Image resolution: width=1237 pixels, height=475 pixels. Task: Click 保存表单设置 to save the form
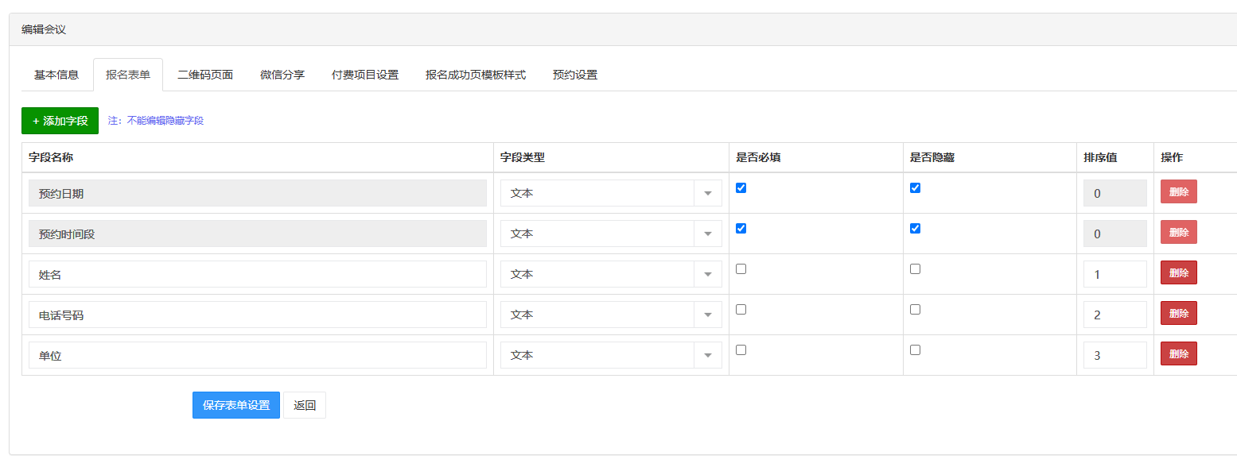pos(235,405)
